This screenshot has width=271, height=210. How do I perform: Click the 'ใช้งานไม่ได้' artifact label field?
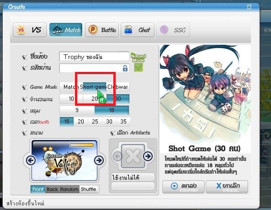point(133,178)
